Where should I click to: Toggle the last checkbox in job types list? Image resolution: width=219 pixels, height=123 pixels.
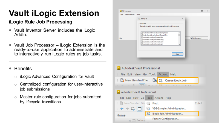pos(142,44)
